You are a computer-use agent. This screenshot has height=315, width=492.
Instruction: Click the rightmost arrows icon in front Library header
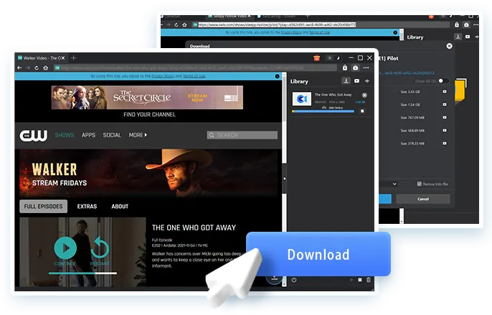[367, 81]
